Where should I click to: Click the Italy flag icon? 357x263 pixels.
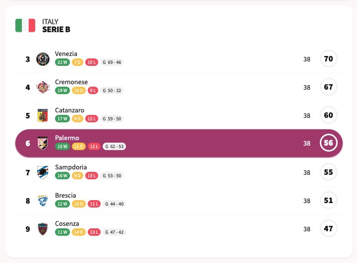click(25, 25)
